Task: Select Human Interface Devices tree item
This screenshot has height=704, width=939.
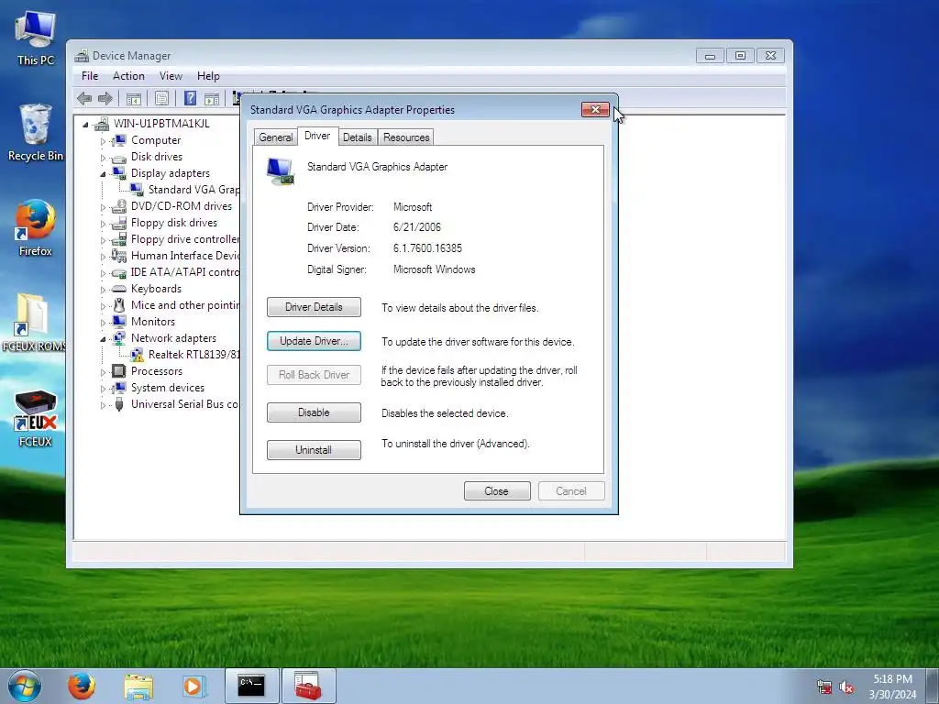Action: tap(185, 256)
